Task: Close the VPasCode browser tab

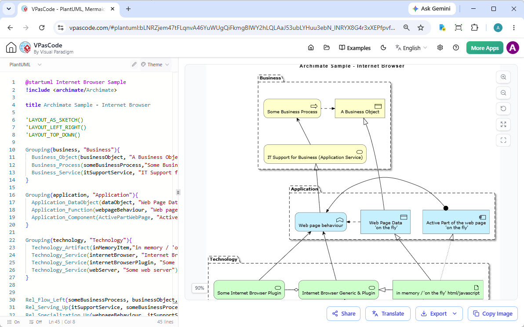Action: (113, 9)
